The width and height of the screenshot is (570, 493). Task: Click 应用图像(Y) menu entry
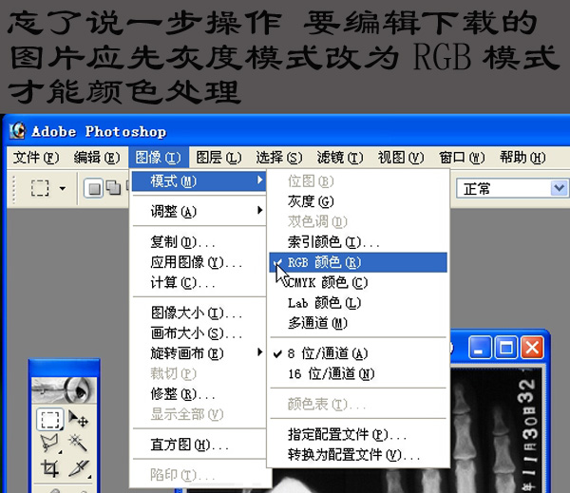point(199,262)
